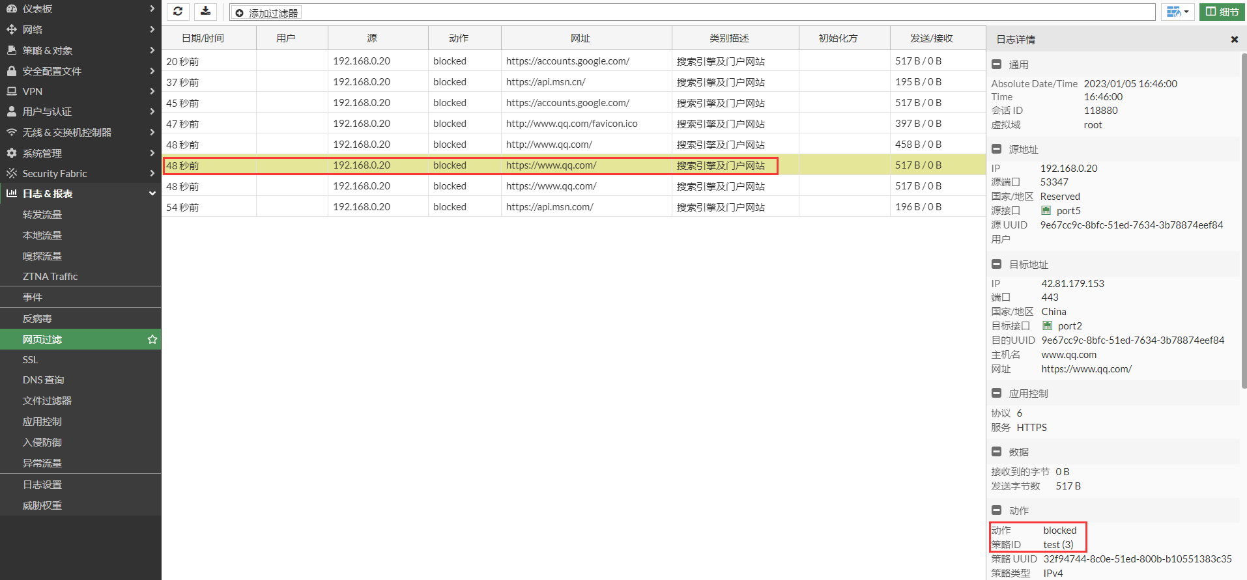Click the 细节 details button
Screen dimensions: 1247x580
pos(1222,12)
